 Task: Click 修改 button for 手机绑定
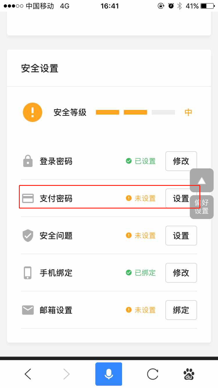[181, 273]
